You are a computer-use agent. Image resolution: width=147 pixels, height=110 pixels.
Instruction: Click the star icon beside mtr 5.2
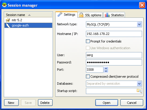click(x=8, y=20)
